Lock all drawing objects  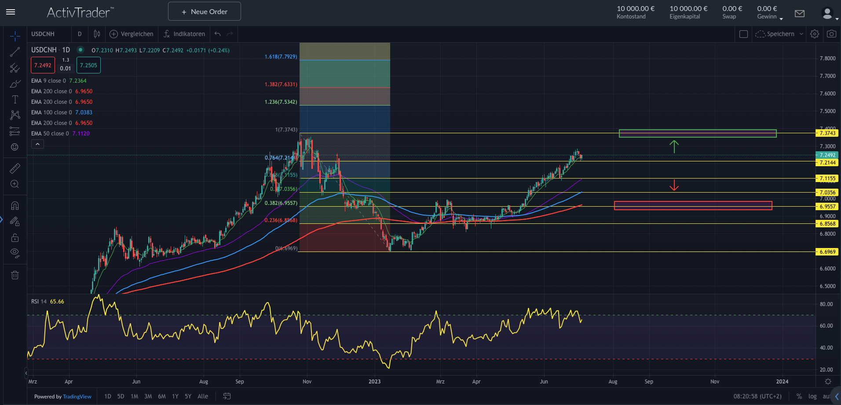pyautogui.click(x=15, y=237)
